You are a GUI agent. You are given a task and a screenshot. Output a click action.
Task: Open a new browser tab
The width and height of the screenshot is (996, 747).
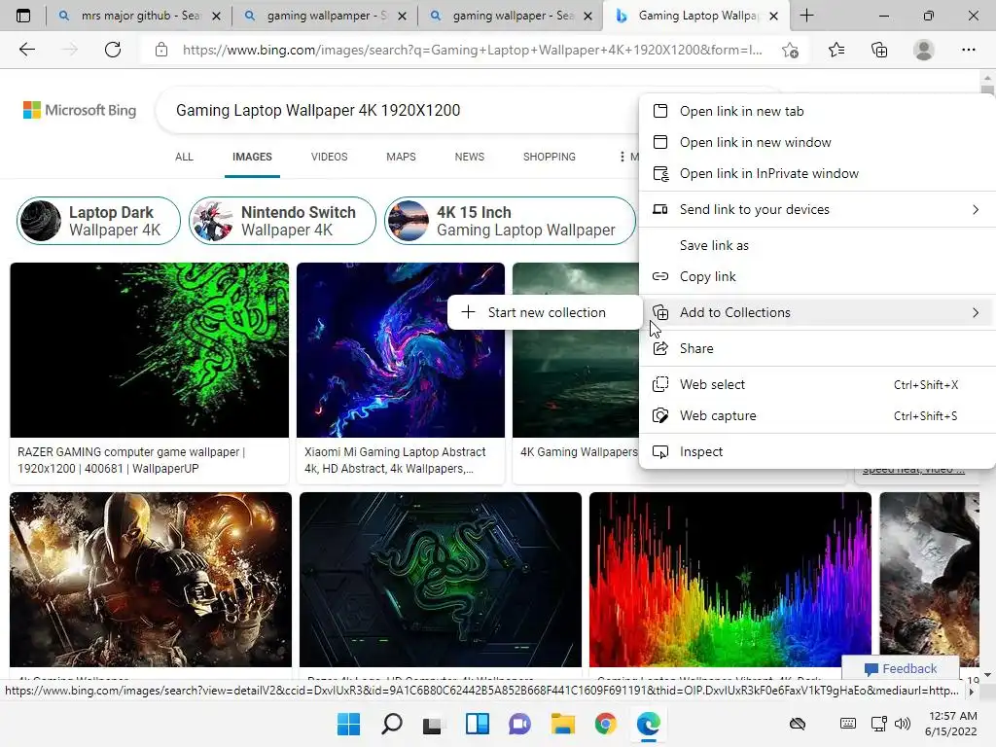click(806, 16)
